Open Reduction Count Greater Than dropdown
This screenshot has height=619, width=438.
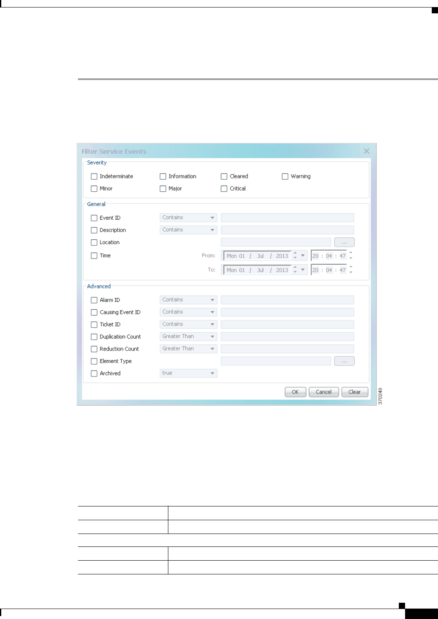[x=188, y=348]
